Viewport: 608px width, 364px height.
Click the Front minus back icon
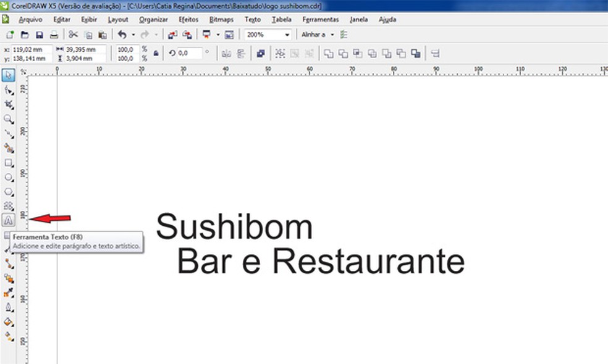[x=387, y=54]
